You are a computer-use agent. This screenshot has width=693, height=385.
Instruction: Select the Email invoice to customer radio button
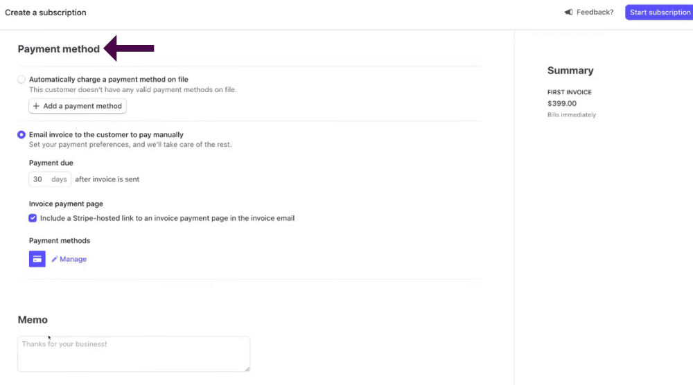[x=21, y=134]
